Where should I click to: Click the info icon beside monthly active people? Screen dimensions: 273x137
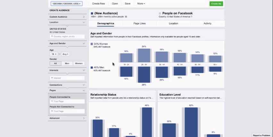coord(126,17)
